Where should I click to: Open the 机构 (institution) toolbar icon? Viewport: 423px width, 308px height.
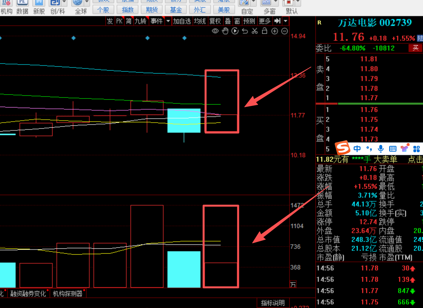[x=6, y=3]
